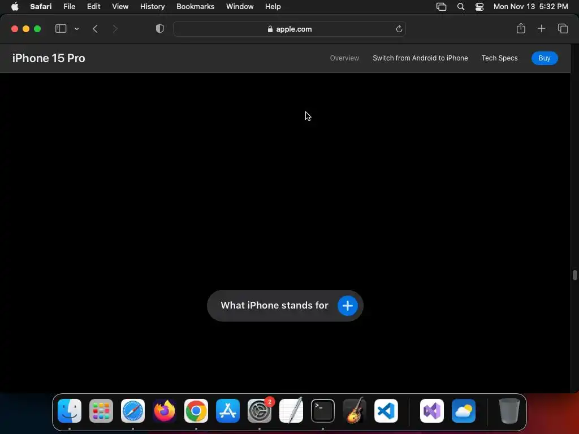Open App Store from the Dock

click(x=228, y=411)
